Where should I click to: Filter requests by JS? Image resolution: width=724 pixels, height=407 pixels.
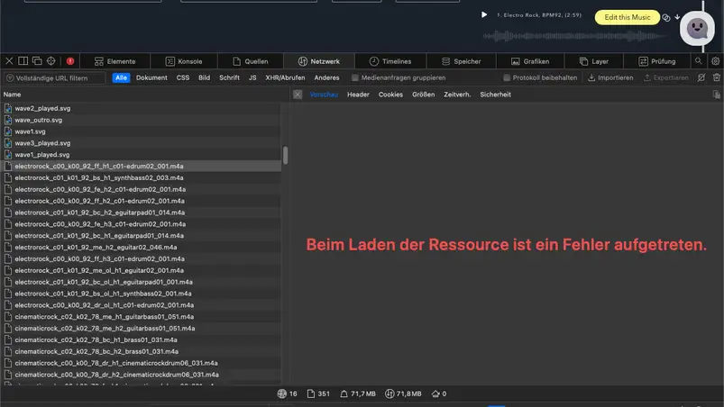pyautogui.click(x=252, y=78)
